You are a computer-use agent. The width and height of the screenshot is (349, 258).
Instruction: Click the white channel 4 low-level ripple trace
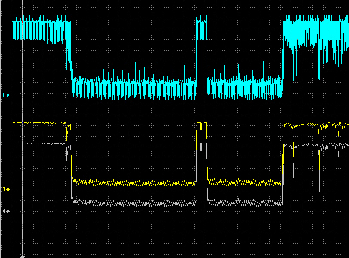click(134, 203)
